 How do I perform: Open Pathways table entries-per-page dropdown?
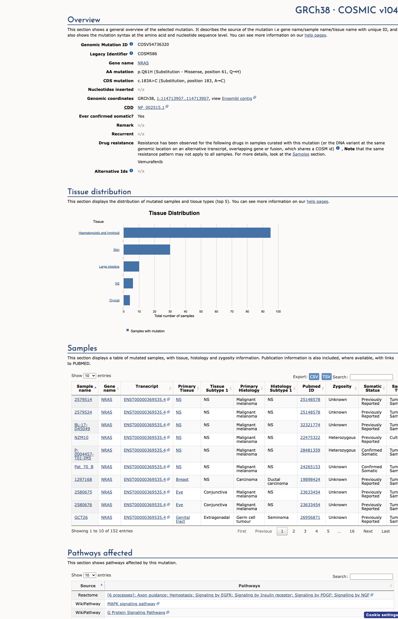pyautogui.click(x=90, y=575)
